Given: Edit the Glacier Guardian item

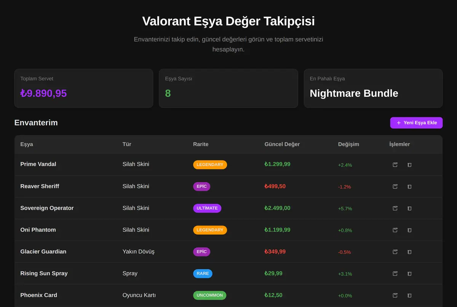Looking at the screenshot, I should coord(395,252).
